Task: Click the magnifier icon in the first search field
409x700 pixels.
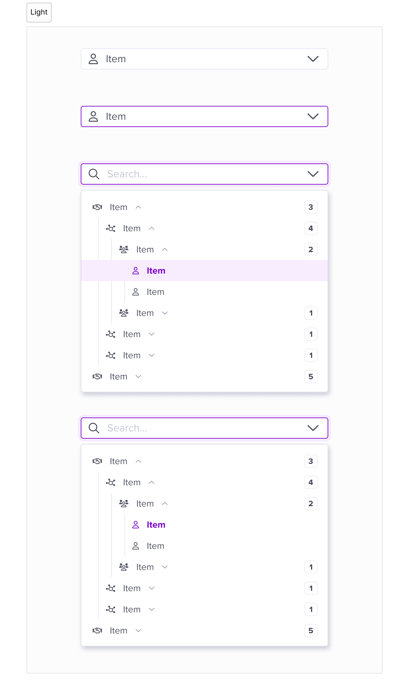Action: pyautogui.click(x=94, y=174)
